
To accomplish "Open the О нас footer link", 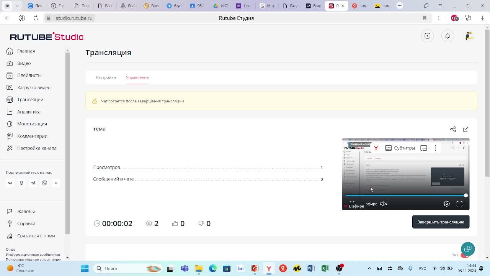I will 11,250.
